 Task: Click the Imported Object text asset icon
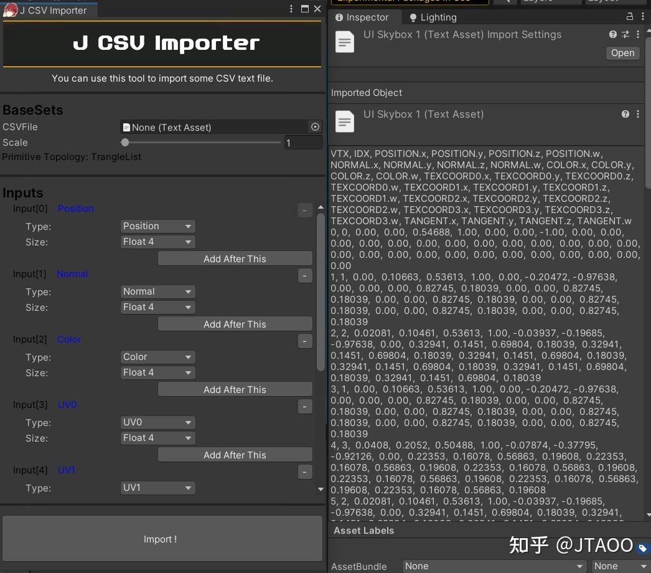345,121
